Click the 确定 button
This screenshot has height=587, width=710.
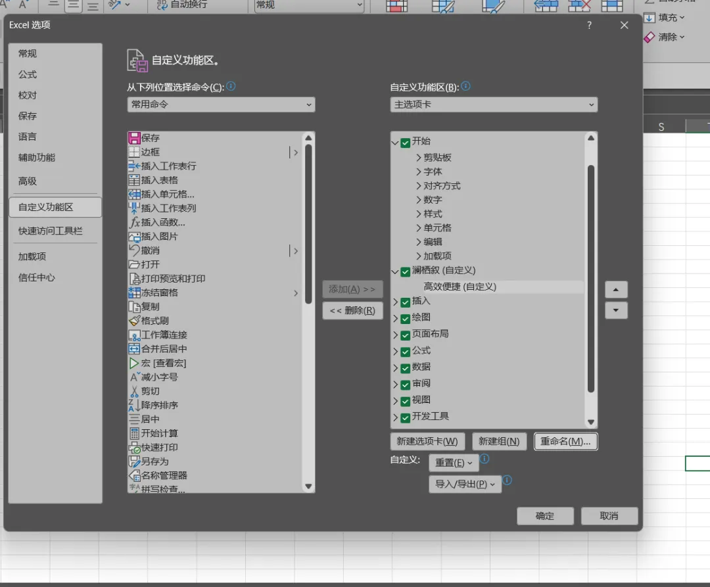point(545,516)
